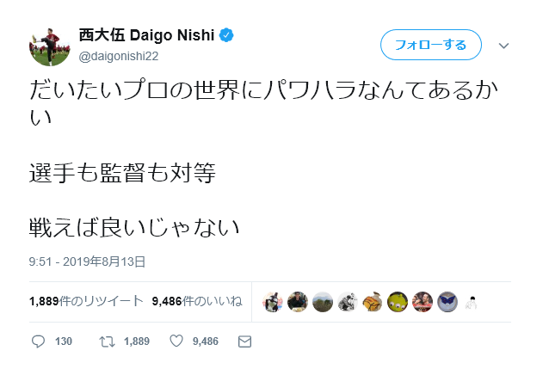This screenshot has height=369, width=543.
Task: View the 1,889件のリツイート list
Action: click(86, 301)
